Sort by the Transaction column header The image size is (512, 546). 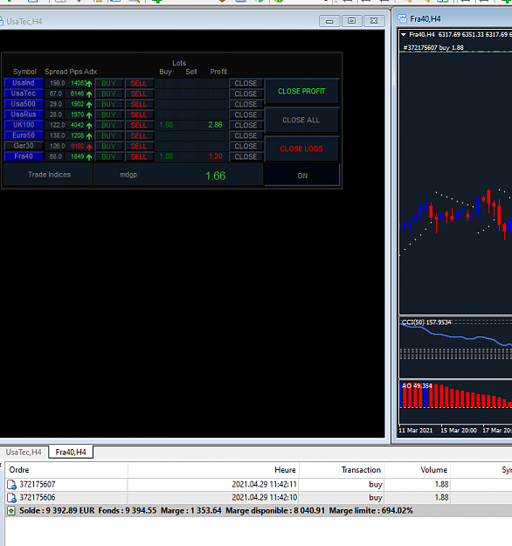(342, 470)
